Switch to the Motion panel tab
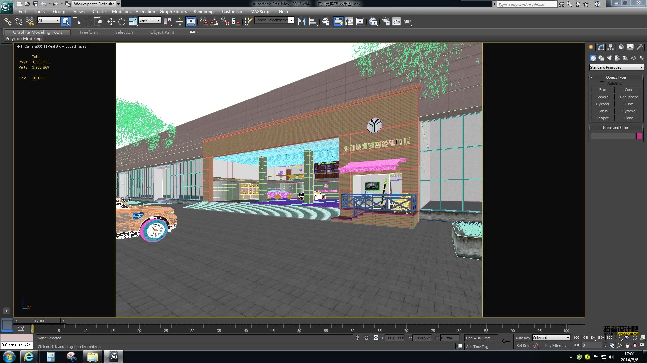647x363 pixels. click(x=621, y=47)
